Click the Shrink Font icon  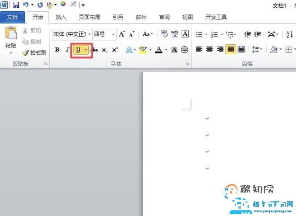(x=132, y=34)
